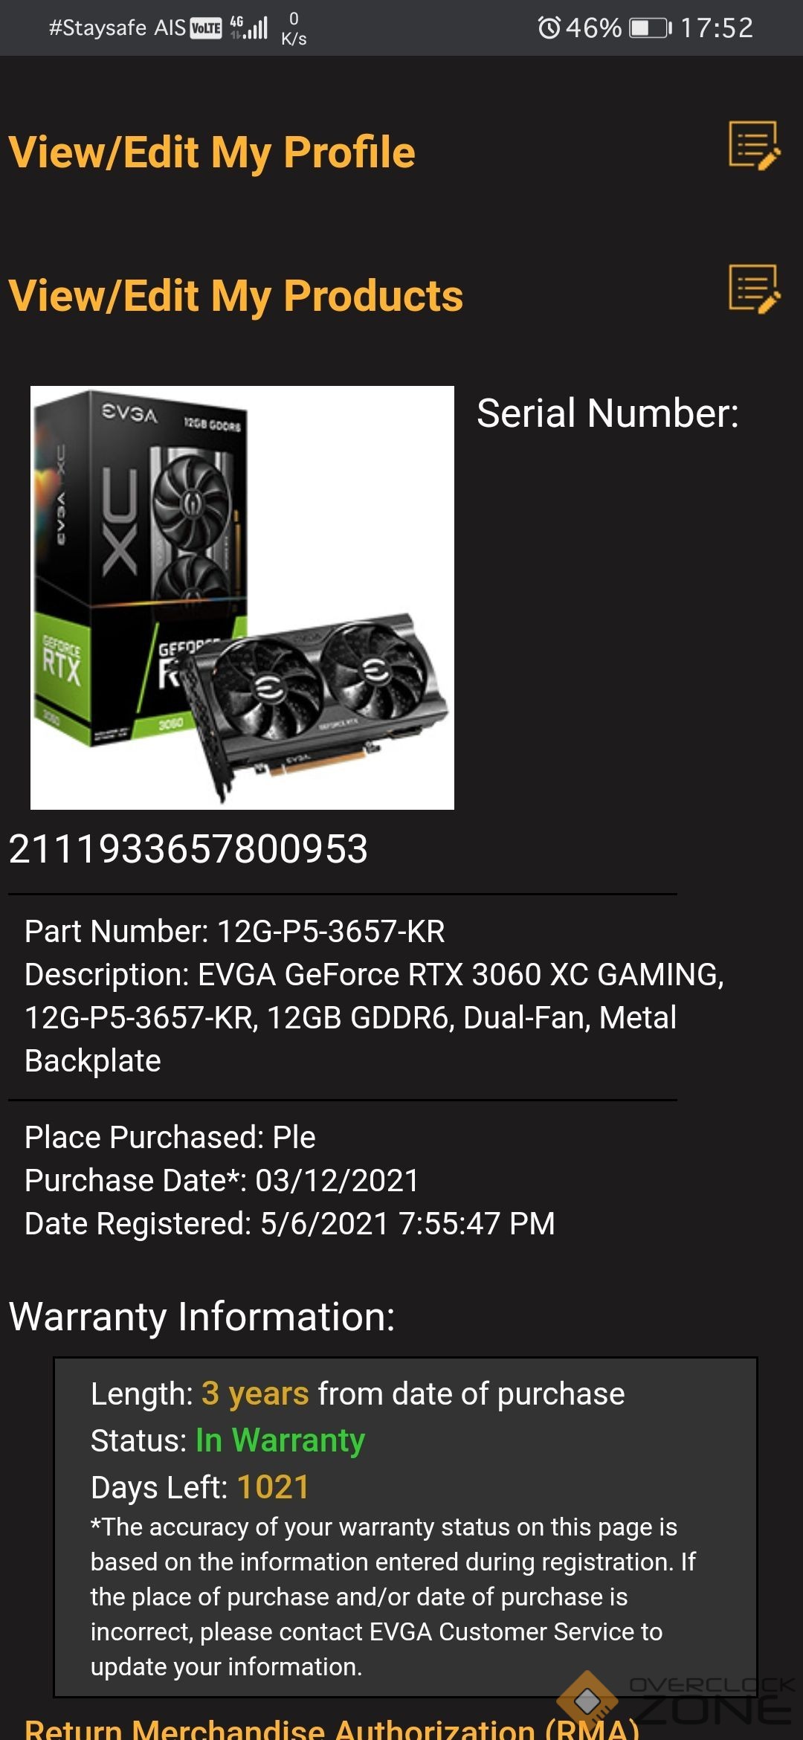
Task: Tap the network speed K/s indicator
Action: (x=294, y=29)
